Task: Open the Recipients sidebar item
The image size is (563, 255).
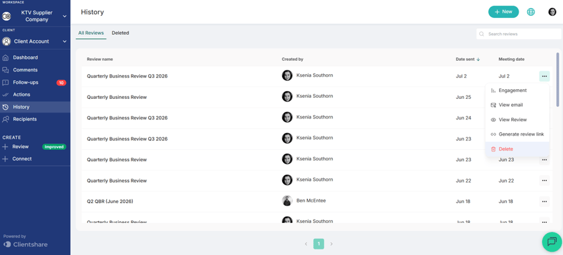Action: click(x=25, y=119)
